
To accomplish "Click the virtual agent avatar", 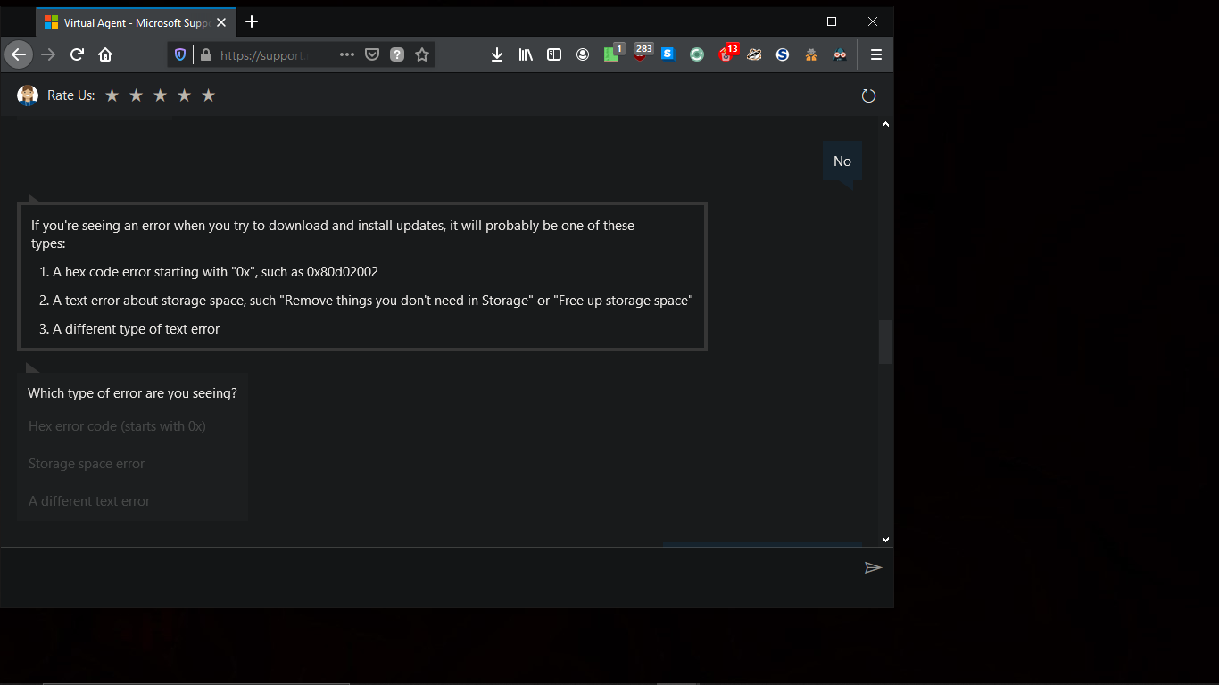I will pyautogui.click(x=28, y=95).
